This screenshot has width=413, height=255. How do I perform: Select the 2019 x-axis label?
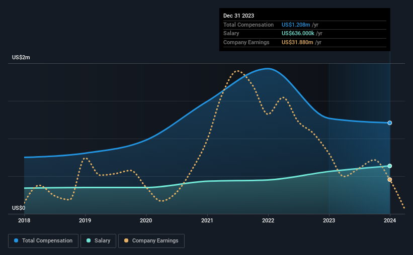pyautogui.click(x=85, y=220)
